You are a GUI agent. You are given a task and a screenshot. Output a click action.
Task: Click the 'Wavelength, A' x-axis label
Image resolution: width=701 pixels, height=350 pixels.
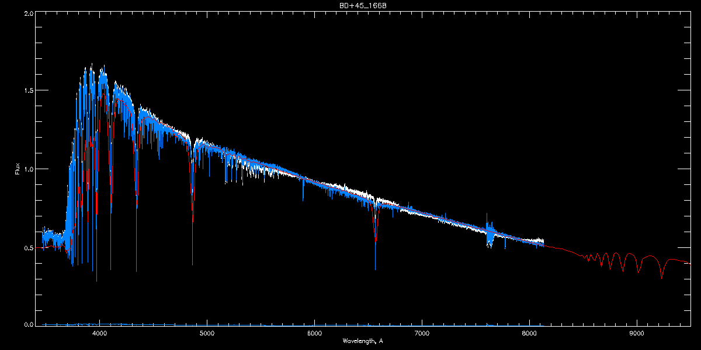click(363, 341)
